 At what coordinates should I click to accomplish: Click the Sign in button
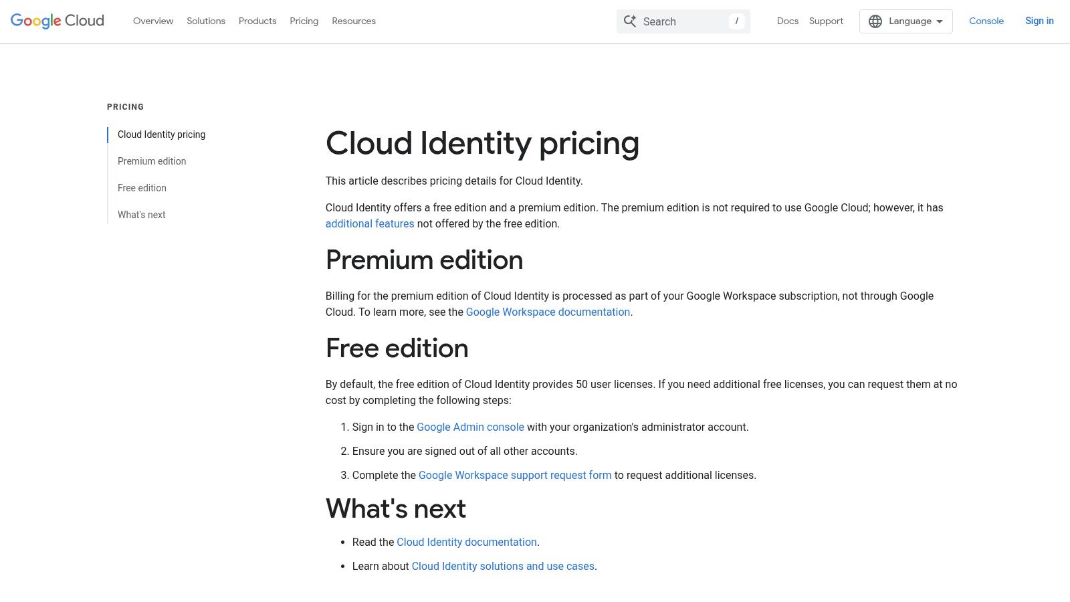click(x=1039, y=21)
